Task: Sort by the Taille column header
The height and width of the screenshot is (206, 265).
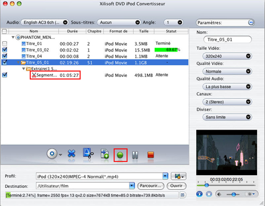Action: [144, 31]
